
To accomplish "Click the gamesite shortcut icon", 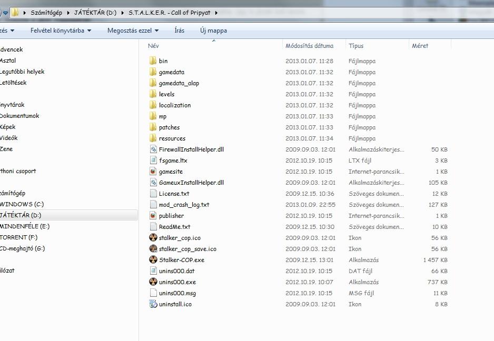I will pyautogui.click(x=153, y=171).
